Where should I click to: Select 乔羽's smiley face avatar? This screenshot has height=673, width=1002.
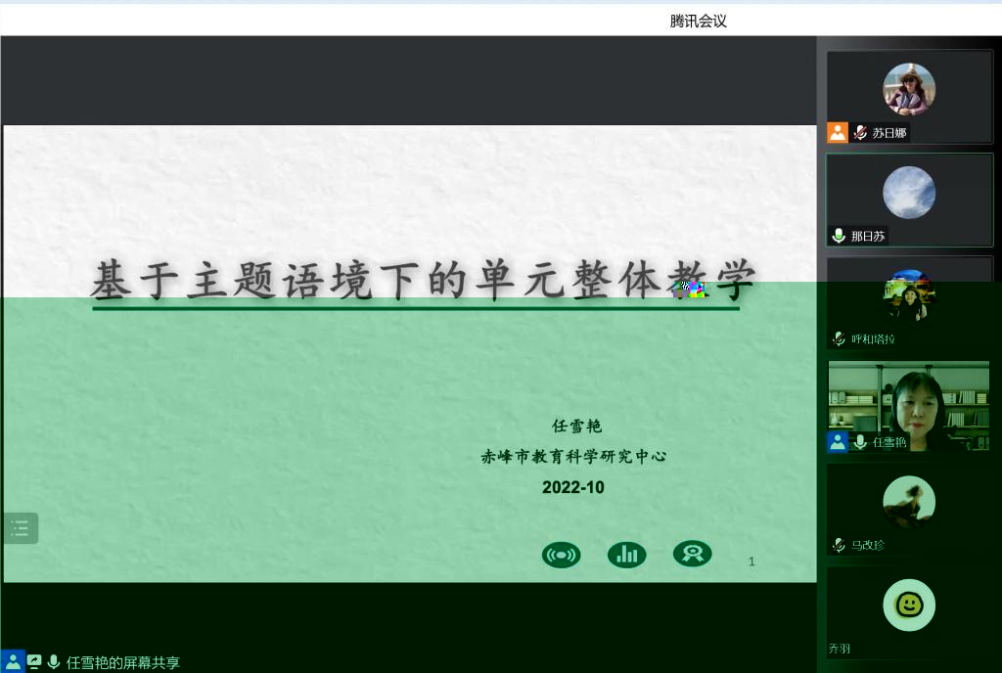pos(909,605)
